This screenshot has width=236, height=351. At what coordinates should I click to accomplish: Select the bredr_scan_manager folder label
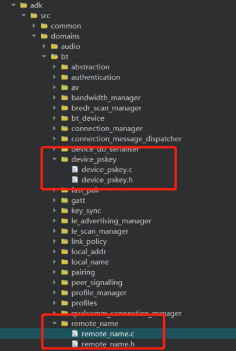tap(107, 108)
